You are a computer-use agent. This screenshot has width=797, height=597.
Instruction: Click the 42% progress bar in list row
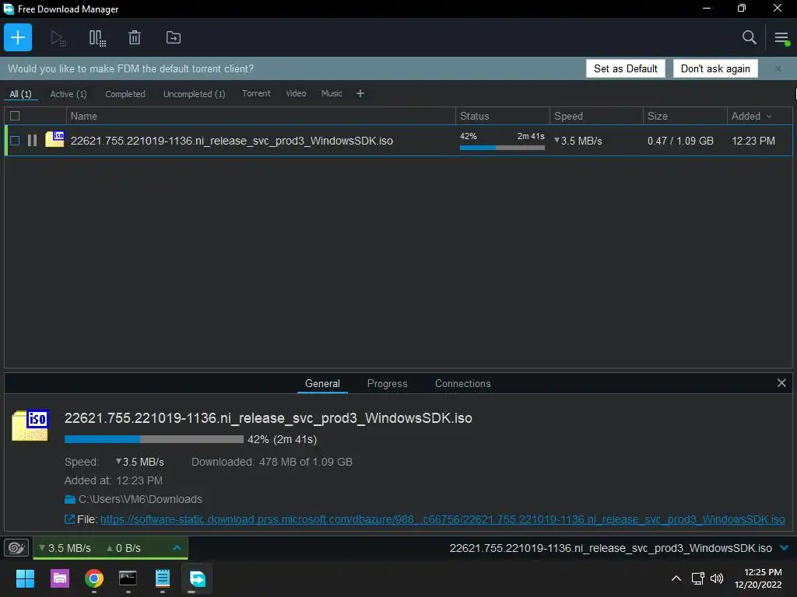502,148
